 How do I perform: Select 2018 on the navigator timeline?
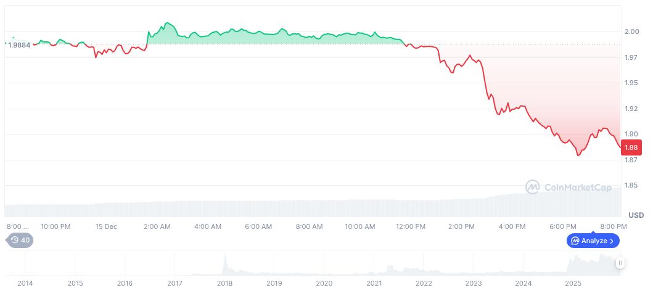pyautogui.click(x=224, y=283)
